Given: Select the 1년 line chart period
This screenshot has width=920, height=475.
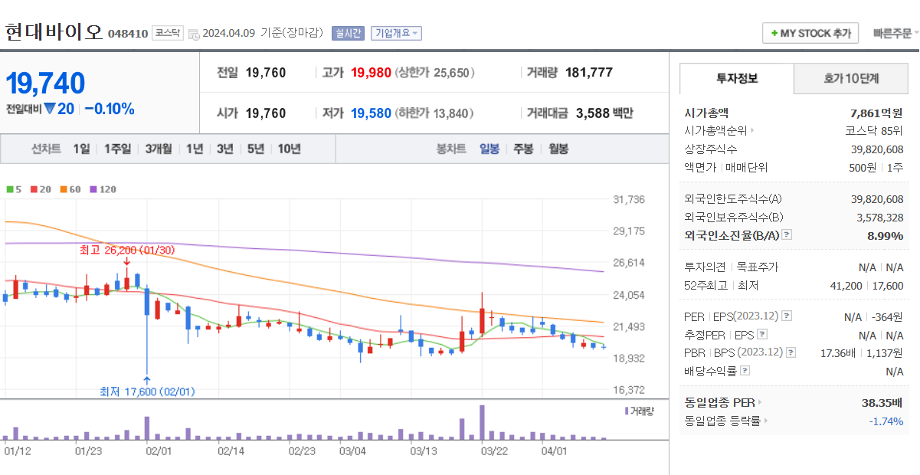Looking at the screenshot, I should [195, 149].
